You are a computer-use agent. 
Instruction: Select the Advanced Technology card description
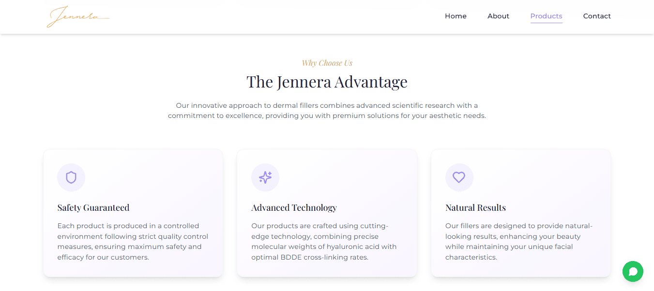[x=324, y=241]
